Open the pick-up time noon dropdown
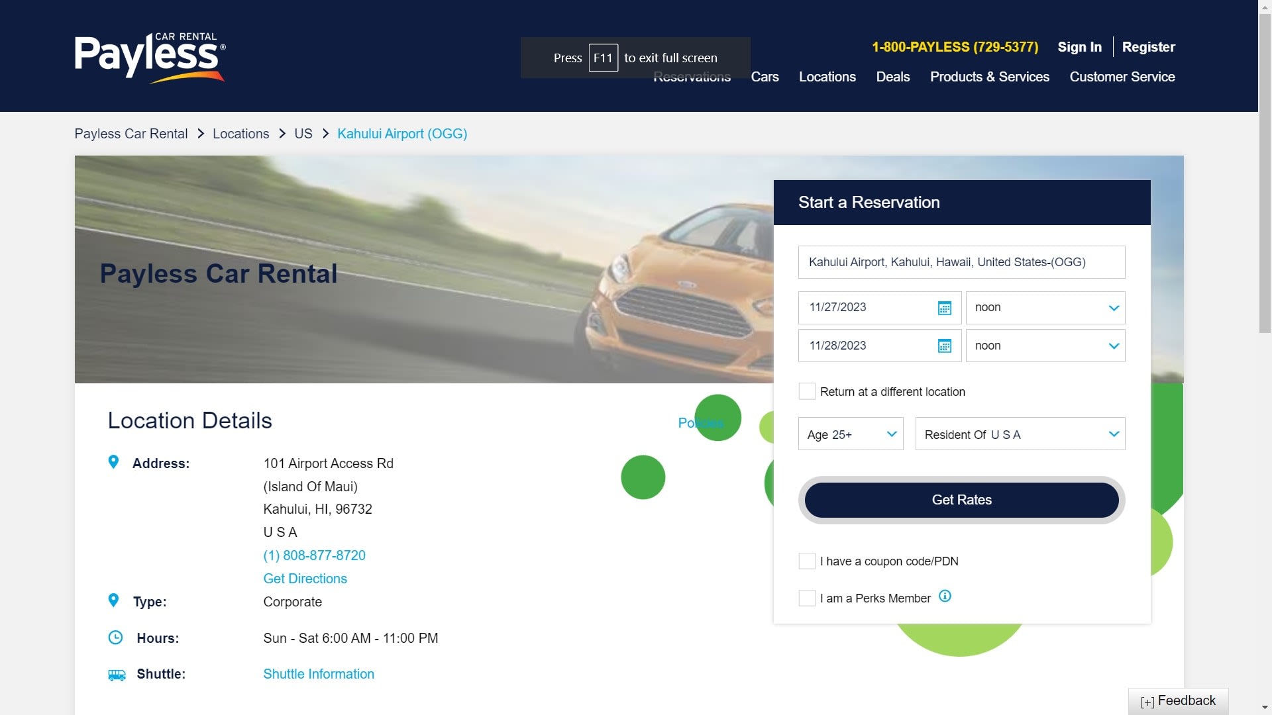1272x715 pixels. pyautogui.click(x=1045, y=308)
